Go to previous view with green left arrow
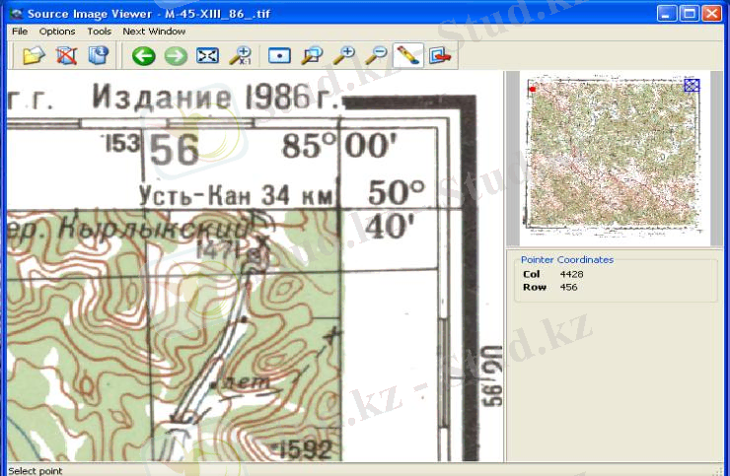This screenshot has width=730, height=476. tap(144, 55)
